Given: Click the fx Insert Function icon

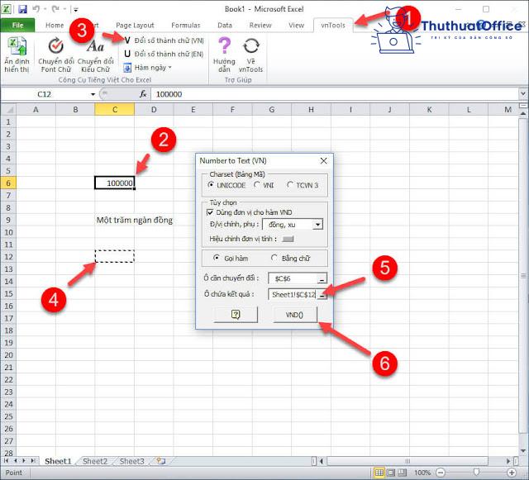Looking at the screenshot, I should coord(143,94).
